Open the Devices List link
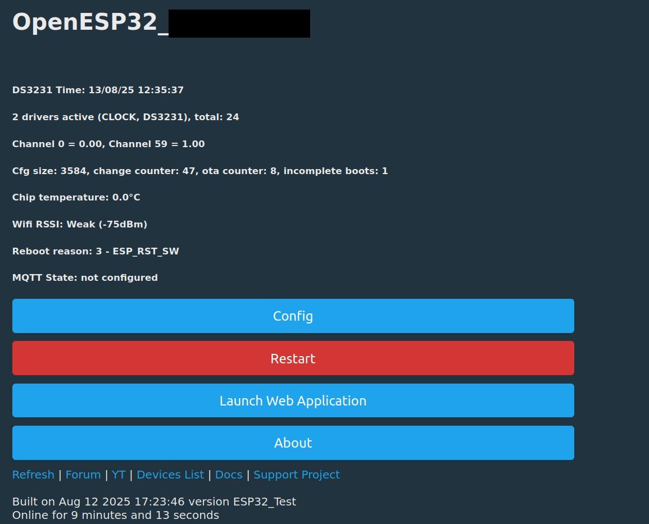The width and height of the screenshot is (649, 524). click(170, 475)
